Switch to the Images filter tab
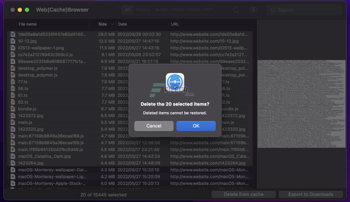The height and width of the screenshot is (202, 350). pyautogui.click(x=143, y=10)
